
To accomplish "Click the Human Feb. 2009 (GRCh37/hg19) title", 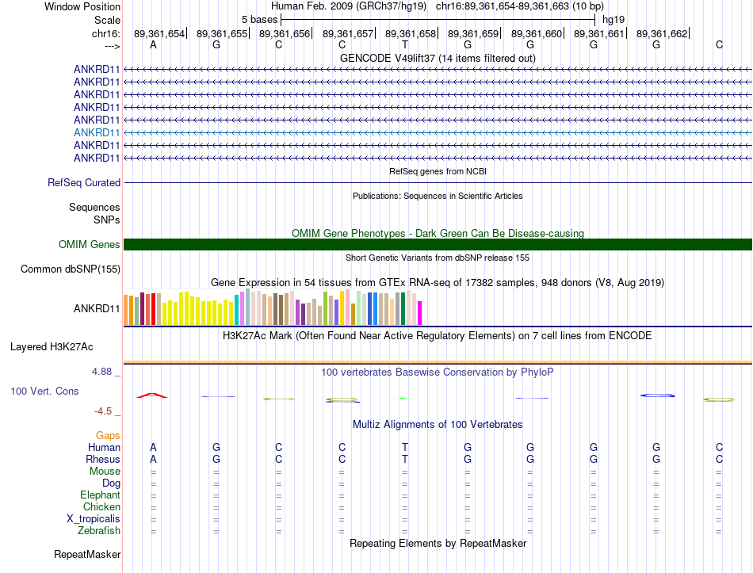I will [349, 6].
